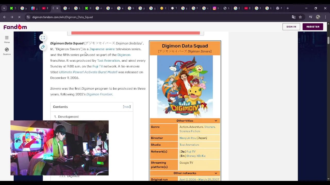Open the Disney XD link
330x185 pixels.
[193, 156]
